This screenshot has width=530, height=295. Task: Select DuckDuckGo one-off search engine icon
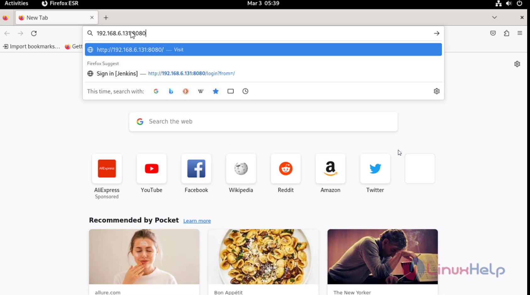coord(186,91)
